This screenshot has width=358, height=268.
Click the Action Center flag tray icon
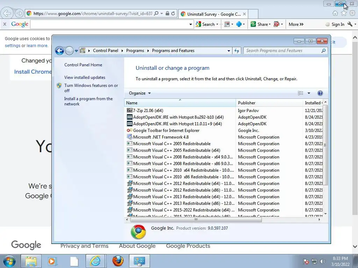[306, 261]
